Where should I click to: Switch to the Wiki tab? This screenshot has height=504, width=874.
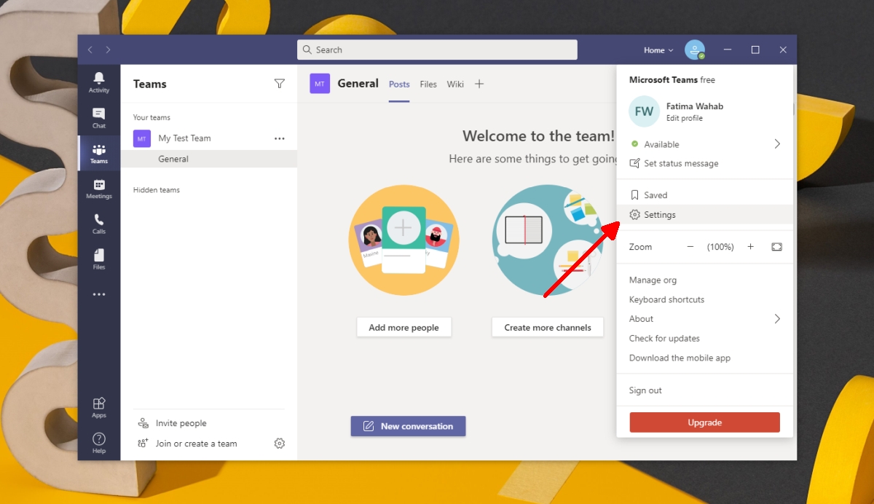coord(455,84)
